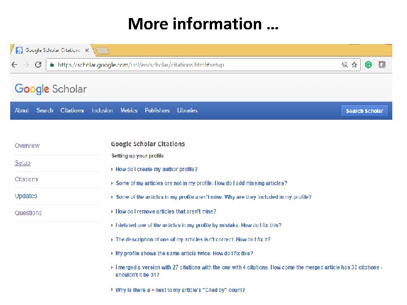
Task: Click the 'Google Scholar Citations' heading text
Action: point(148,144)
